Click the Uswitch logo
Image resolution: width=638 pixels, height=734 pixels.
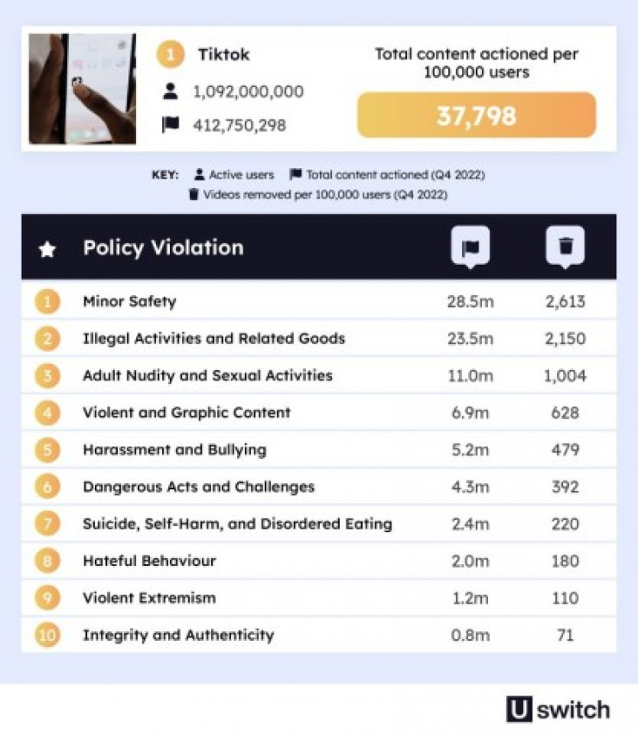(558, 709)
